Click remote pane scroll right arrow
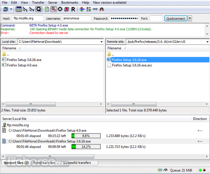 click(207, 104)
